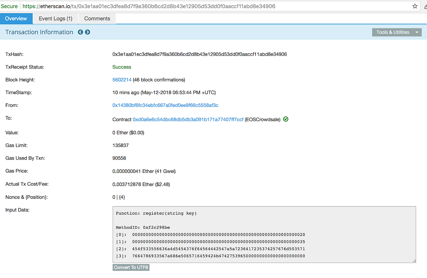Bookmark page with the star icon
Viewport: 427px width, 278px height.
click(415, 6)
